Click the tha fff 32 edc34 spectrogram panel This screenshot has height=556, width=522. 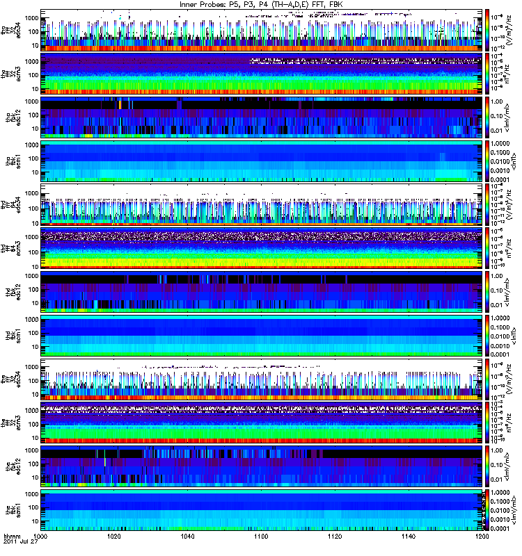pyautogui.click(x=262, y=30)
